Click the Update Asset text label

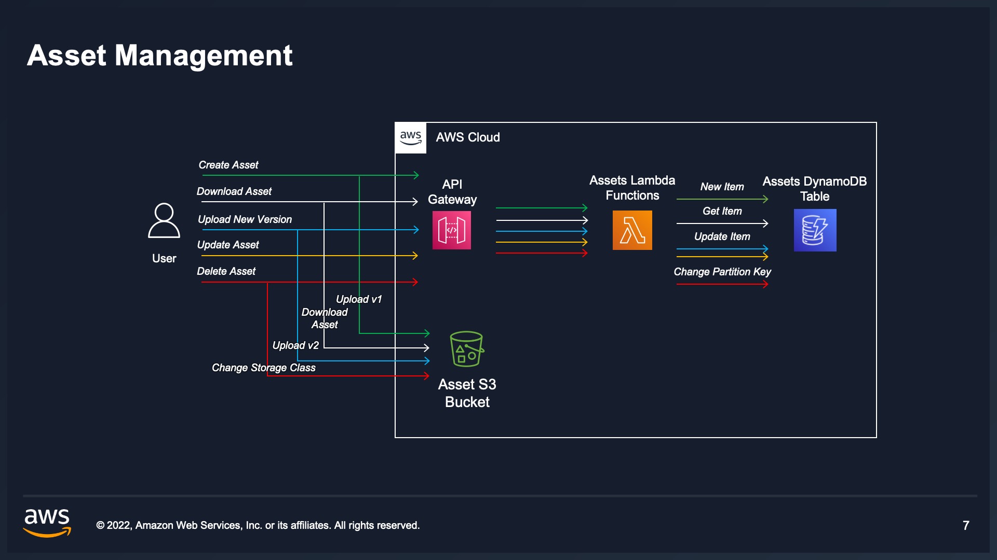[228, 245]
